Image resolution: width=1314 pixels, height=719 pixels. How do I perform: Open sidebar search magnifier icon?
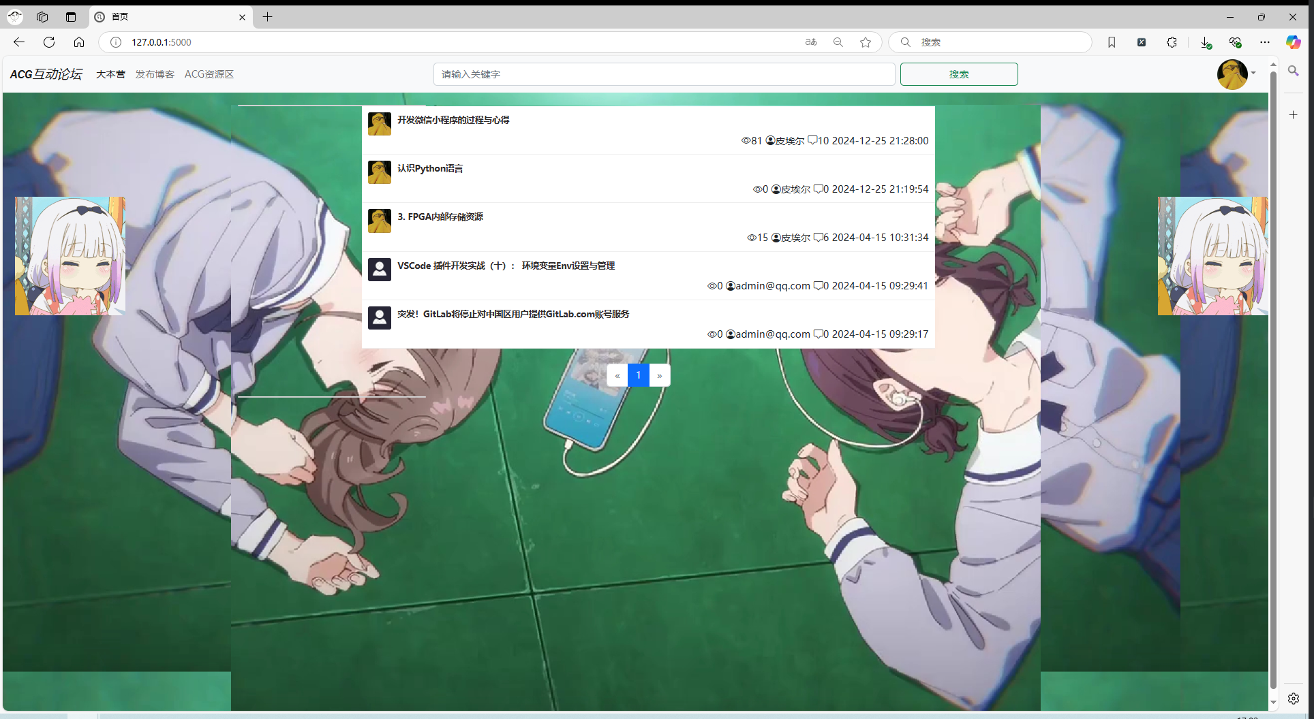point(1294,71)
